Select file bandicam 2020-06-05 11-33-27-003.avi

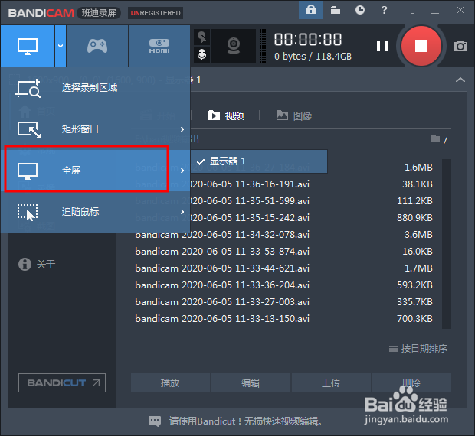tap(284, 301)
